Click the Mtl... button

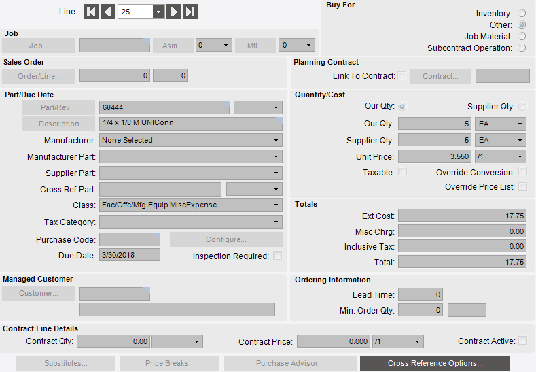point(255,46)
